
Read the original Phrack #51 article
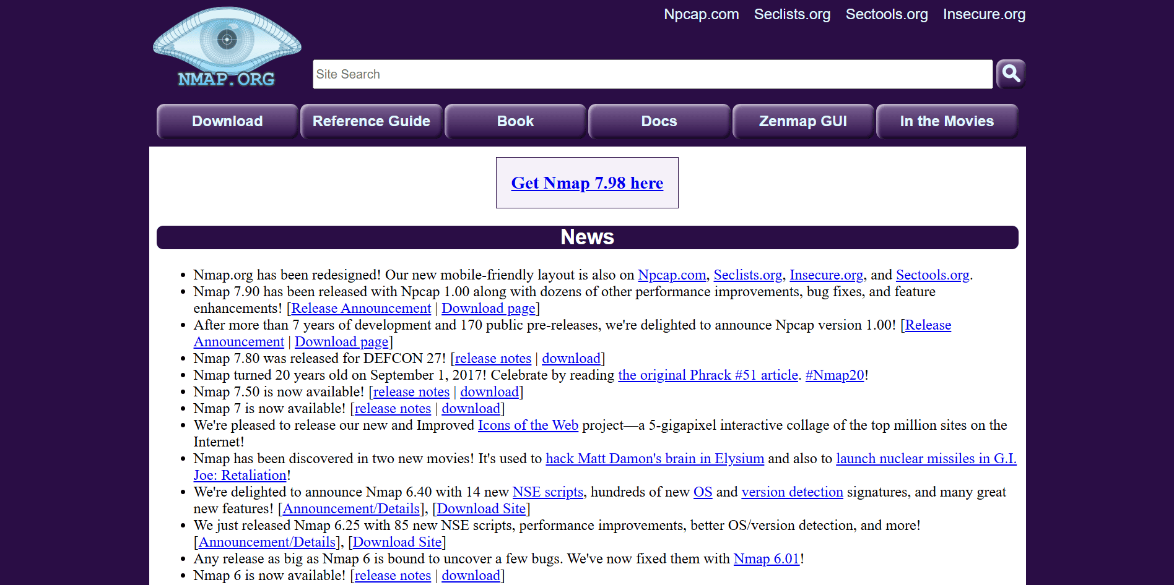(x=708, y=375)
